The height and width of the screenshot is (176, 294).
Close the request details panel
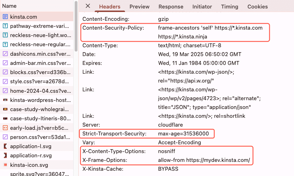tap(88, 6)
